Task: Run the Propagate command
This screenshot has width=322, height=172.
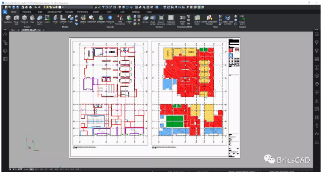Action: coord(110,19)
